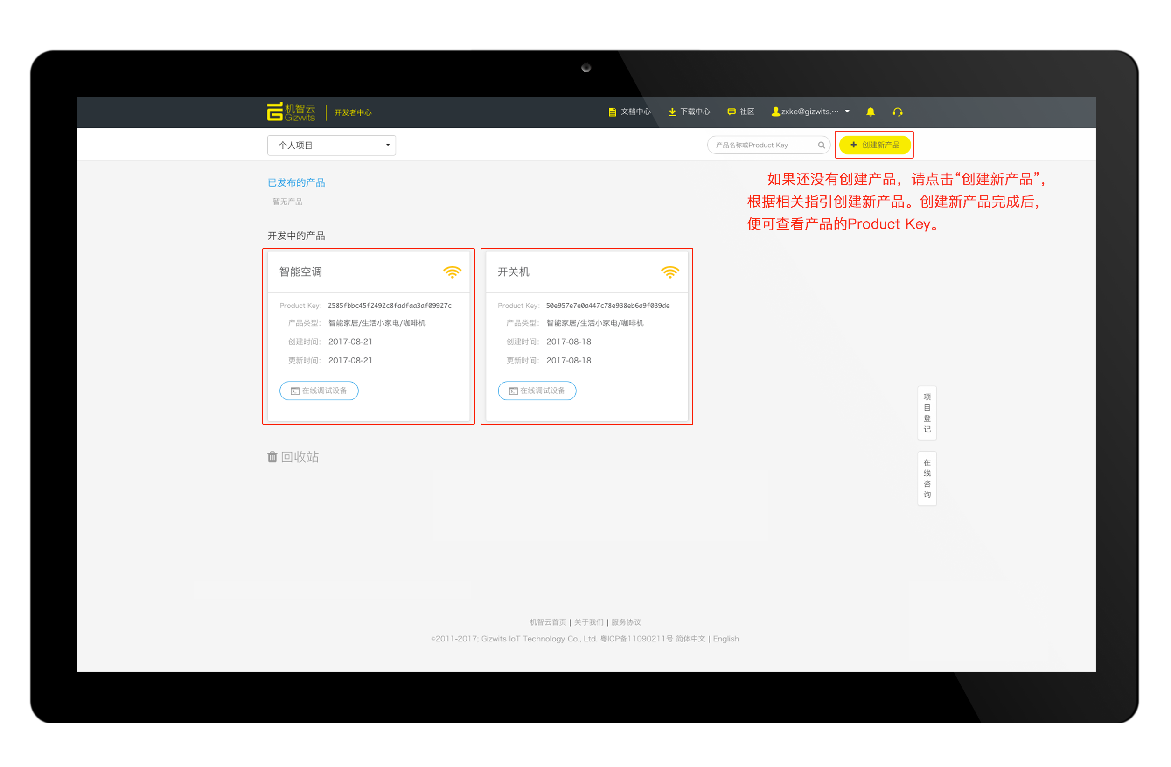Open the notification bell icon

coord(871,112)
